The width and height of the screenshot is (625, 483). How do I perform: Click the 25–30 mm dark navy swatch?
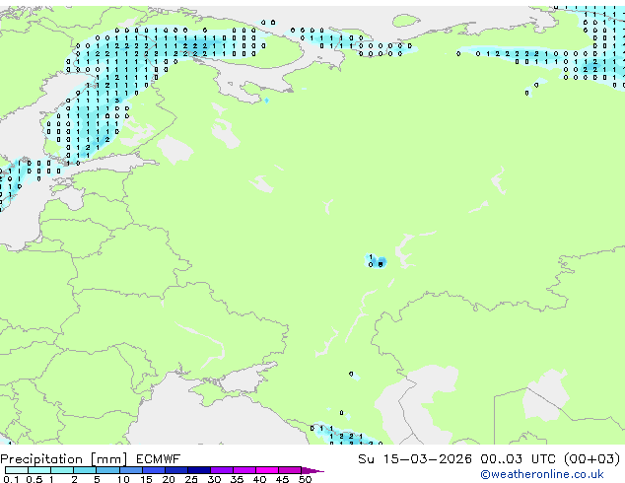[x=198, y=470]
